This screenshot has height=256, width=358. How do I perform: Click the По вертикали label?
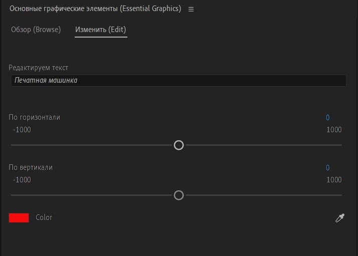click(31, 167)
